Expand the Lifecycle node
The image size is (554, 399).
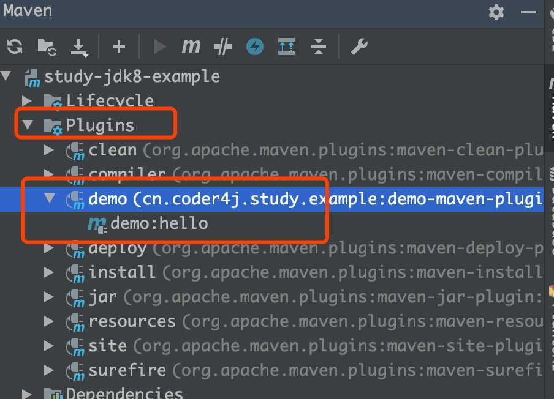coord(27,100)
